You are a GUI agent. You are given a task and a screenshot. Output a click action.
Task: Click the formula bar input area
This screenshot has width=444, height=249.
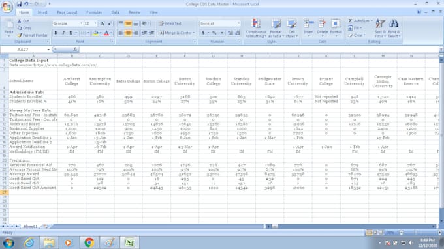click(x=259, y=50)
